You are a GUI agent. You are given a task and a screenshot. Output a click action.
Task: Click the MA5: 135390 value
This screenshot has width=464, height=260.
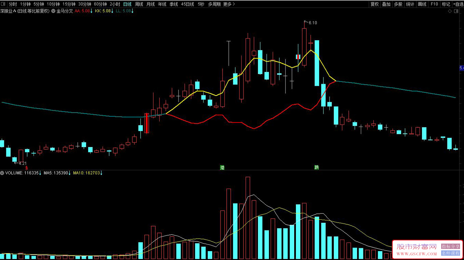point(57,173)
